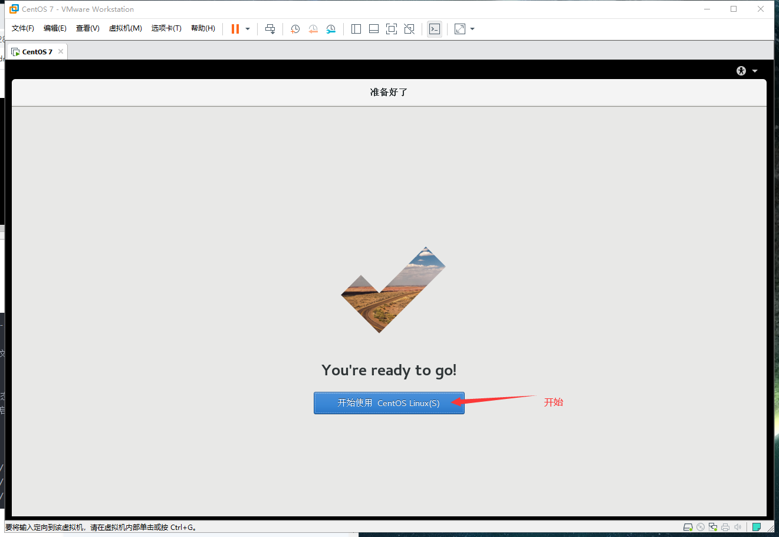Open the 选项卡(T) menu
This screenshot has width=779, height=537.
coord(166,28)
